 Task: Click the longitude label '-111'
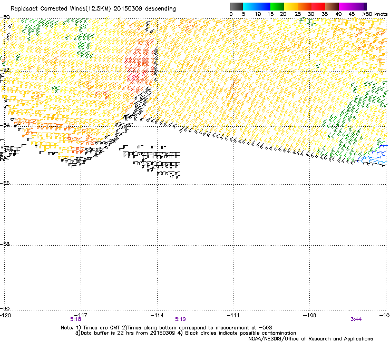pos(233,315)
